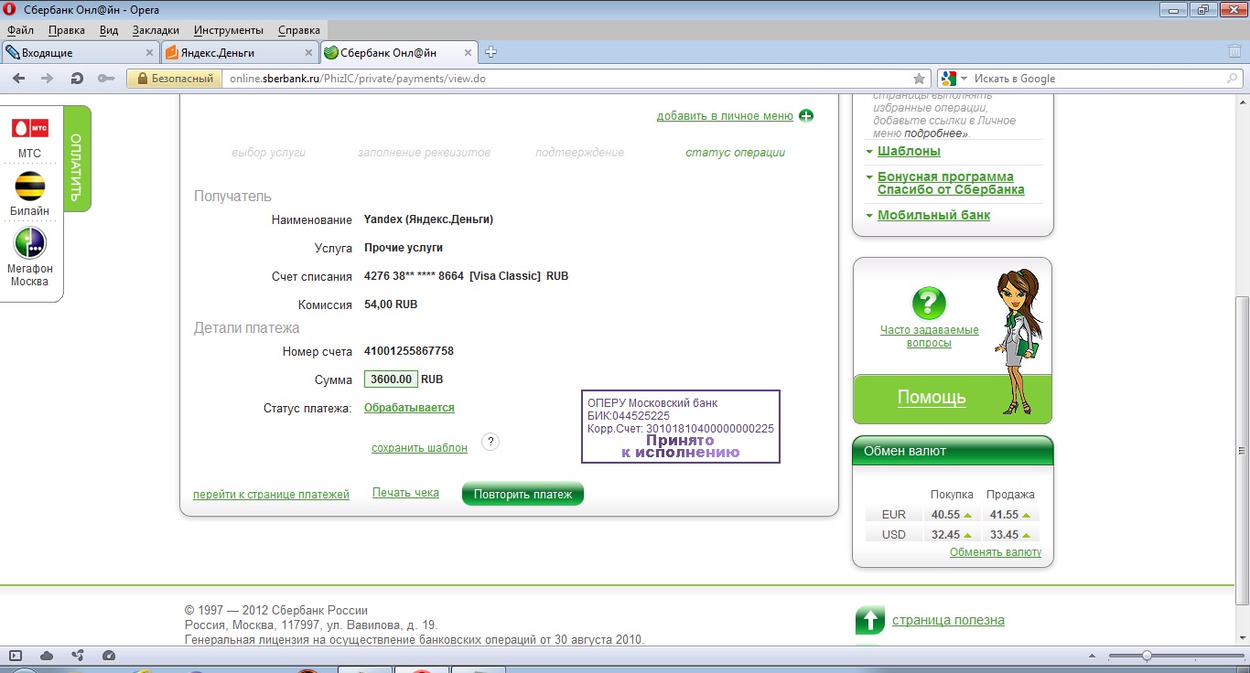Screen dimensions: 1250x673
Task: Click the USD sell rate 33.45
Action: point(1005,535)
